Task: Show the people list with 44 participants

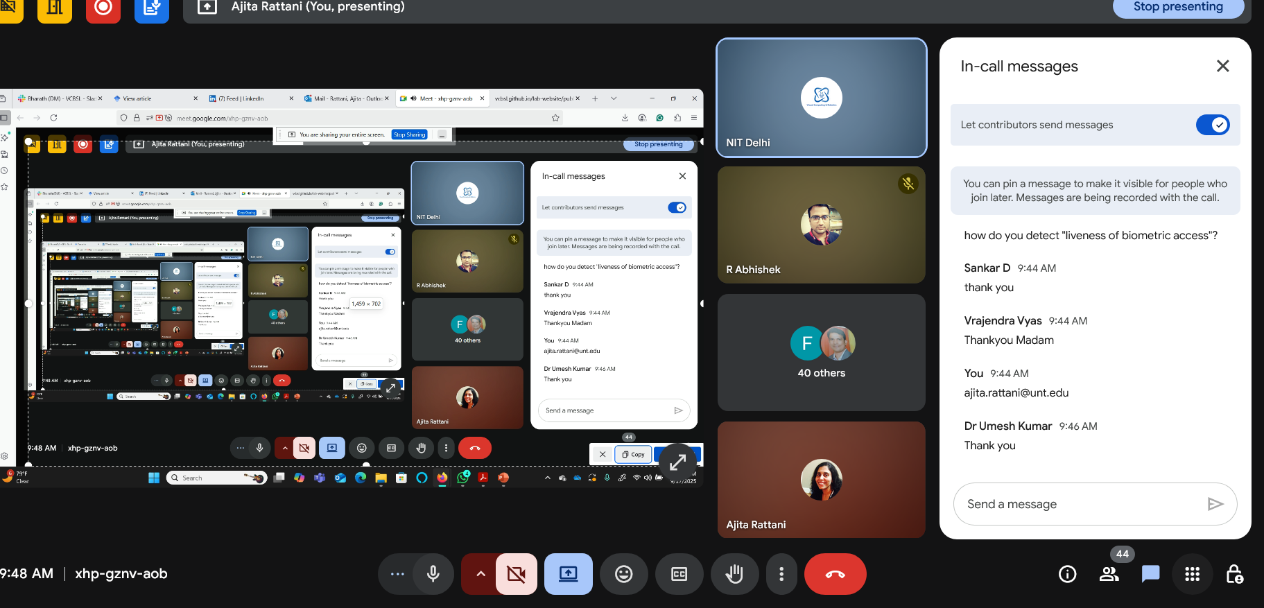Action: [1109, 574]
